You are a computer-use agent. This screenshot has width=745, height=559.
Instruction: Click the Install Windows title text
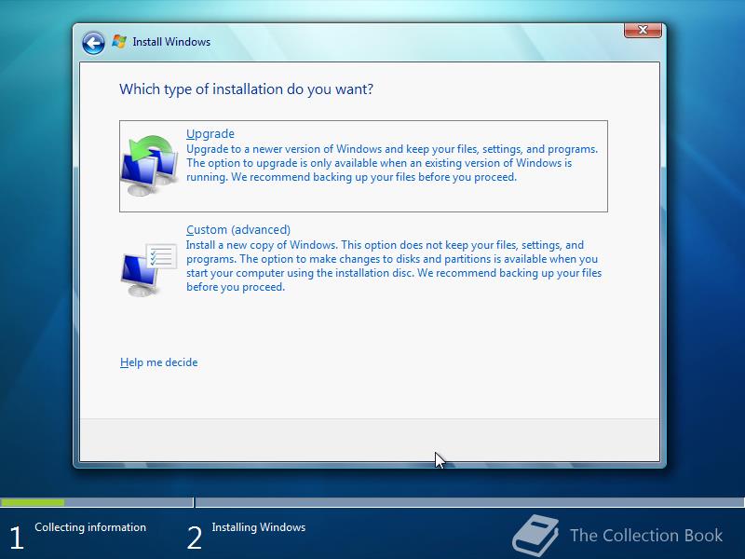(x=171, y=42)
